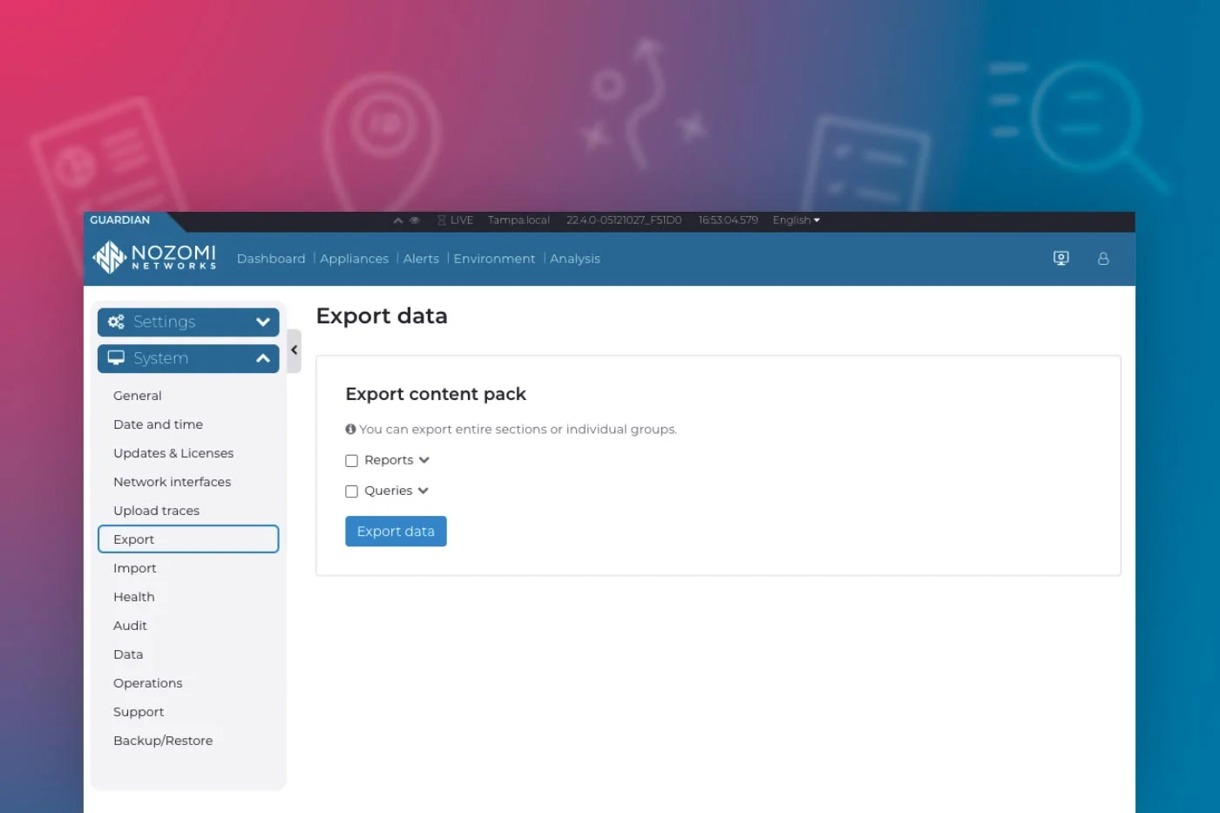Open the English language dropdown

point(794,220)
